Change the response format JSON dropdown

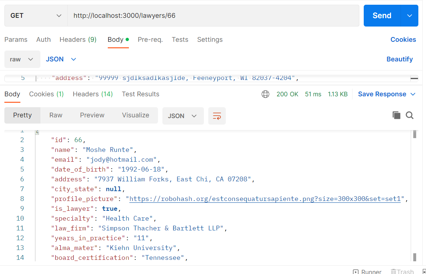182,116
